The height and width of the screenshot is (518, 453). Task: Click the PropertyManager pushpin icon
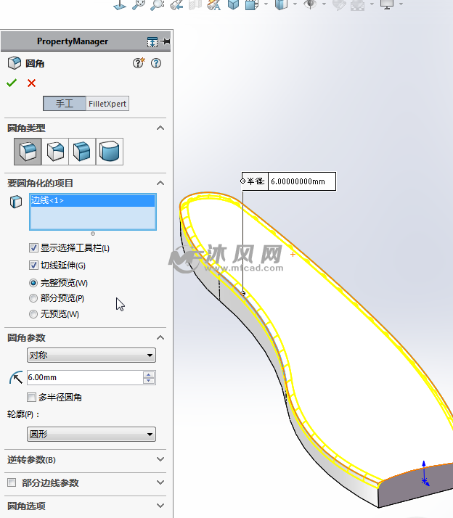click(165, 41)
